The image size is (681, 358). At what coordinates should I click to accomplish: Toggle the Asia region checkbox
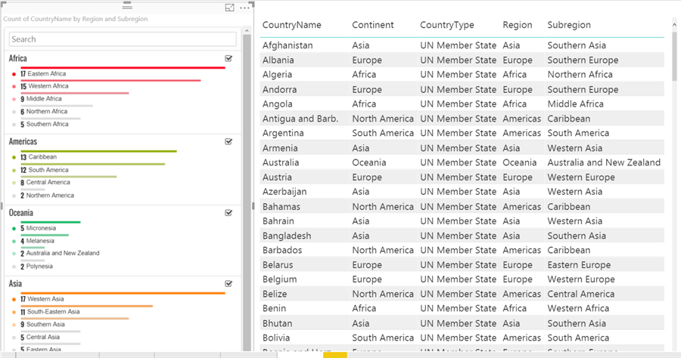pos(229,284)
